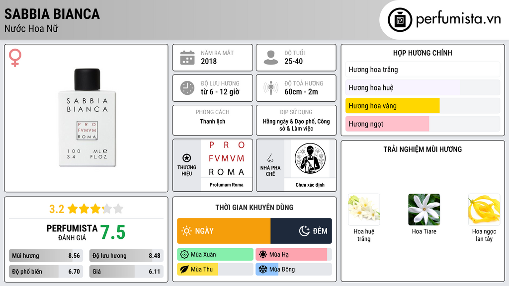This screenshot has height=286, width=509.
Task: Click the person silhouette icon for Độ tuổi
Action: pos(271,58)
